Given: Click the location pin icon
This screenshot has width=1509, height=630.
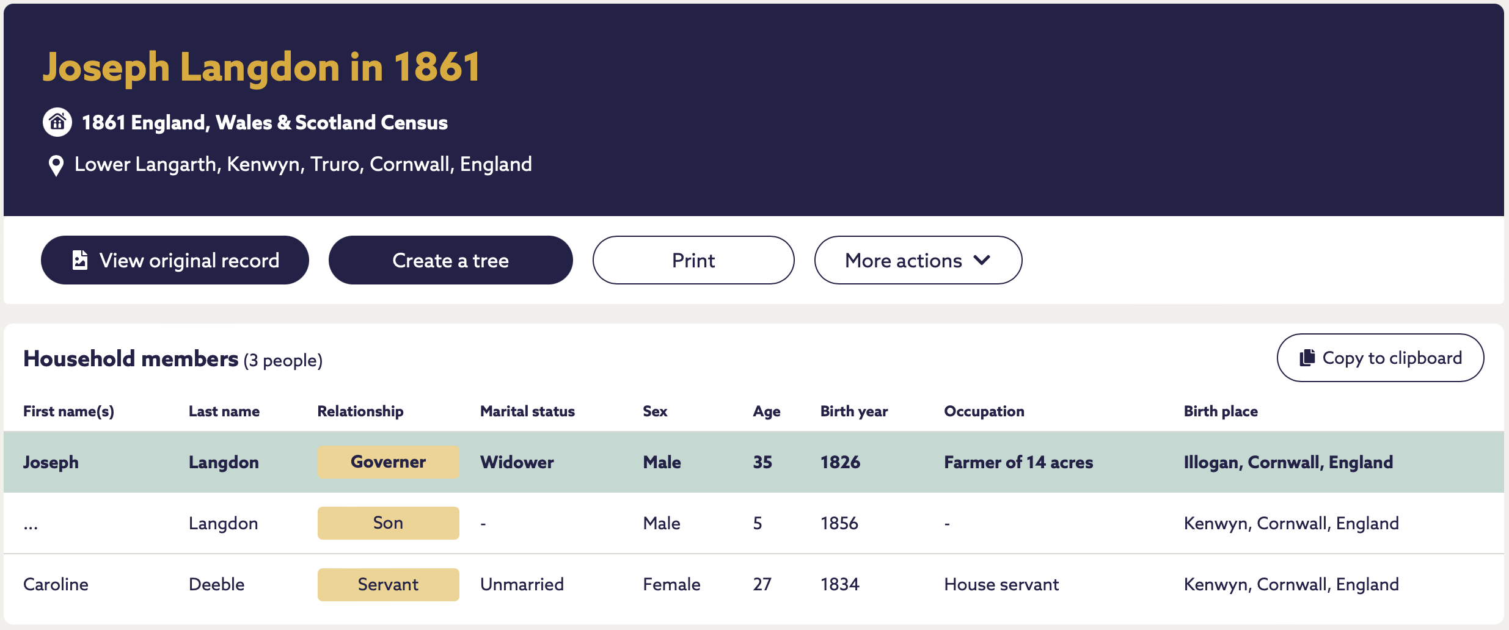Looking at the screenshot, I should 56,165.
